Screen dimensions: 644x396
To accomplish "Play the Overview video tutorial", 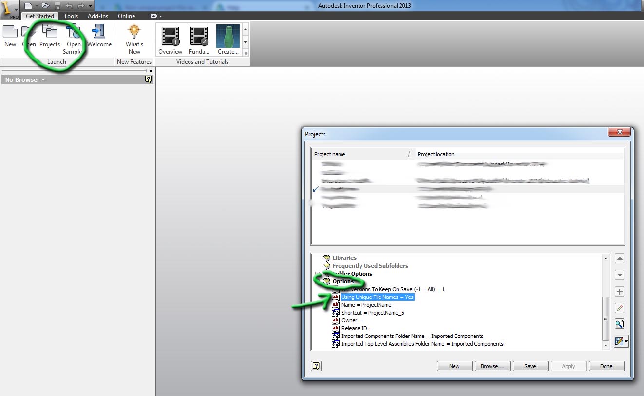I will tap(170, 40).
